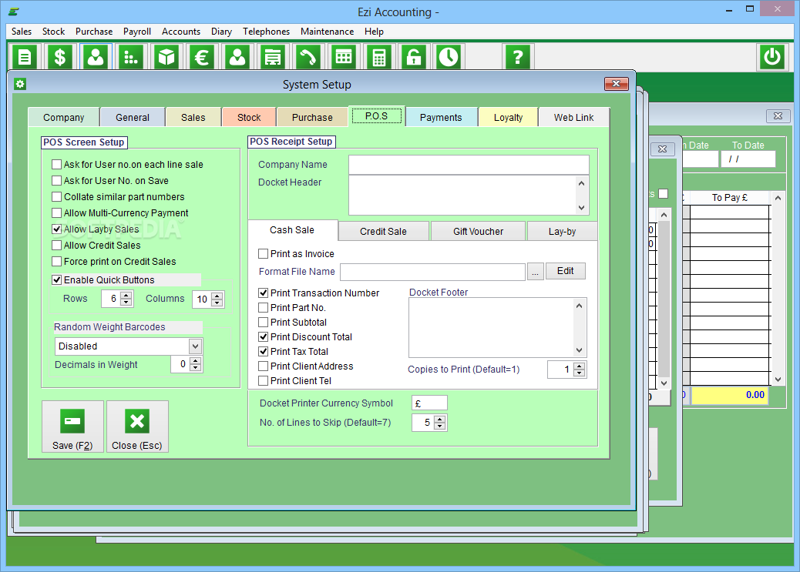Enable Print Client Tel checkbox
800x572 pixels.
(264, 381)
